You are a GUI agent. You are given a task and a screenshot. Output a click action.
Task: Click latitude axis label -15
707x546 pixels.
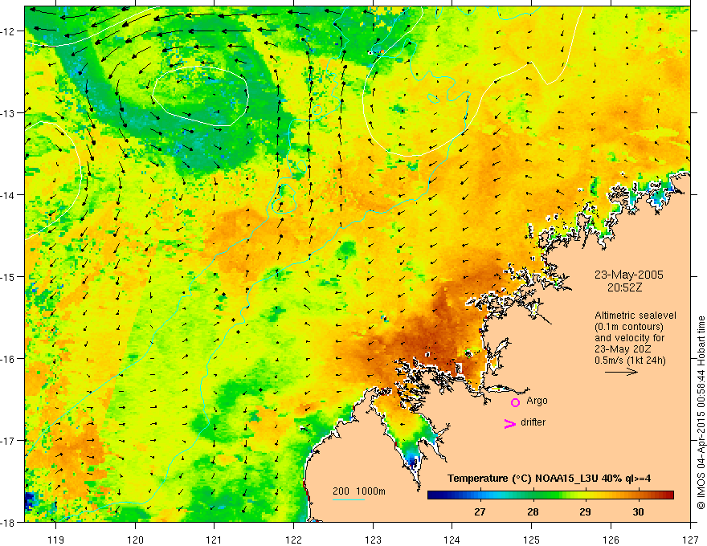(8, 276)
